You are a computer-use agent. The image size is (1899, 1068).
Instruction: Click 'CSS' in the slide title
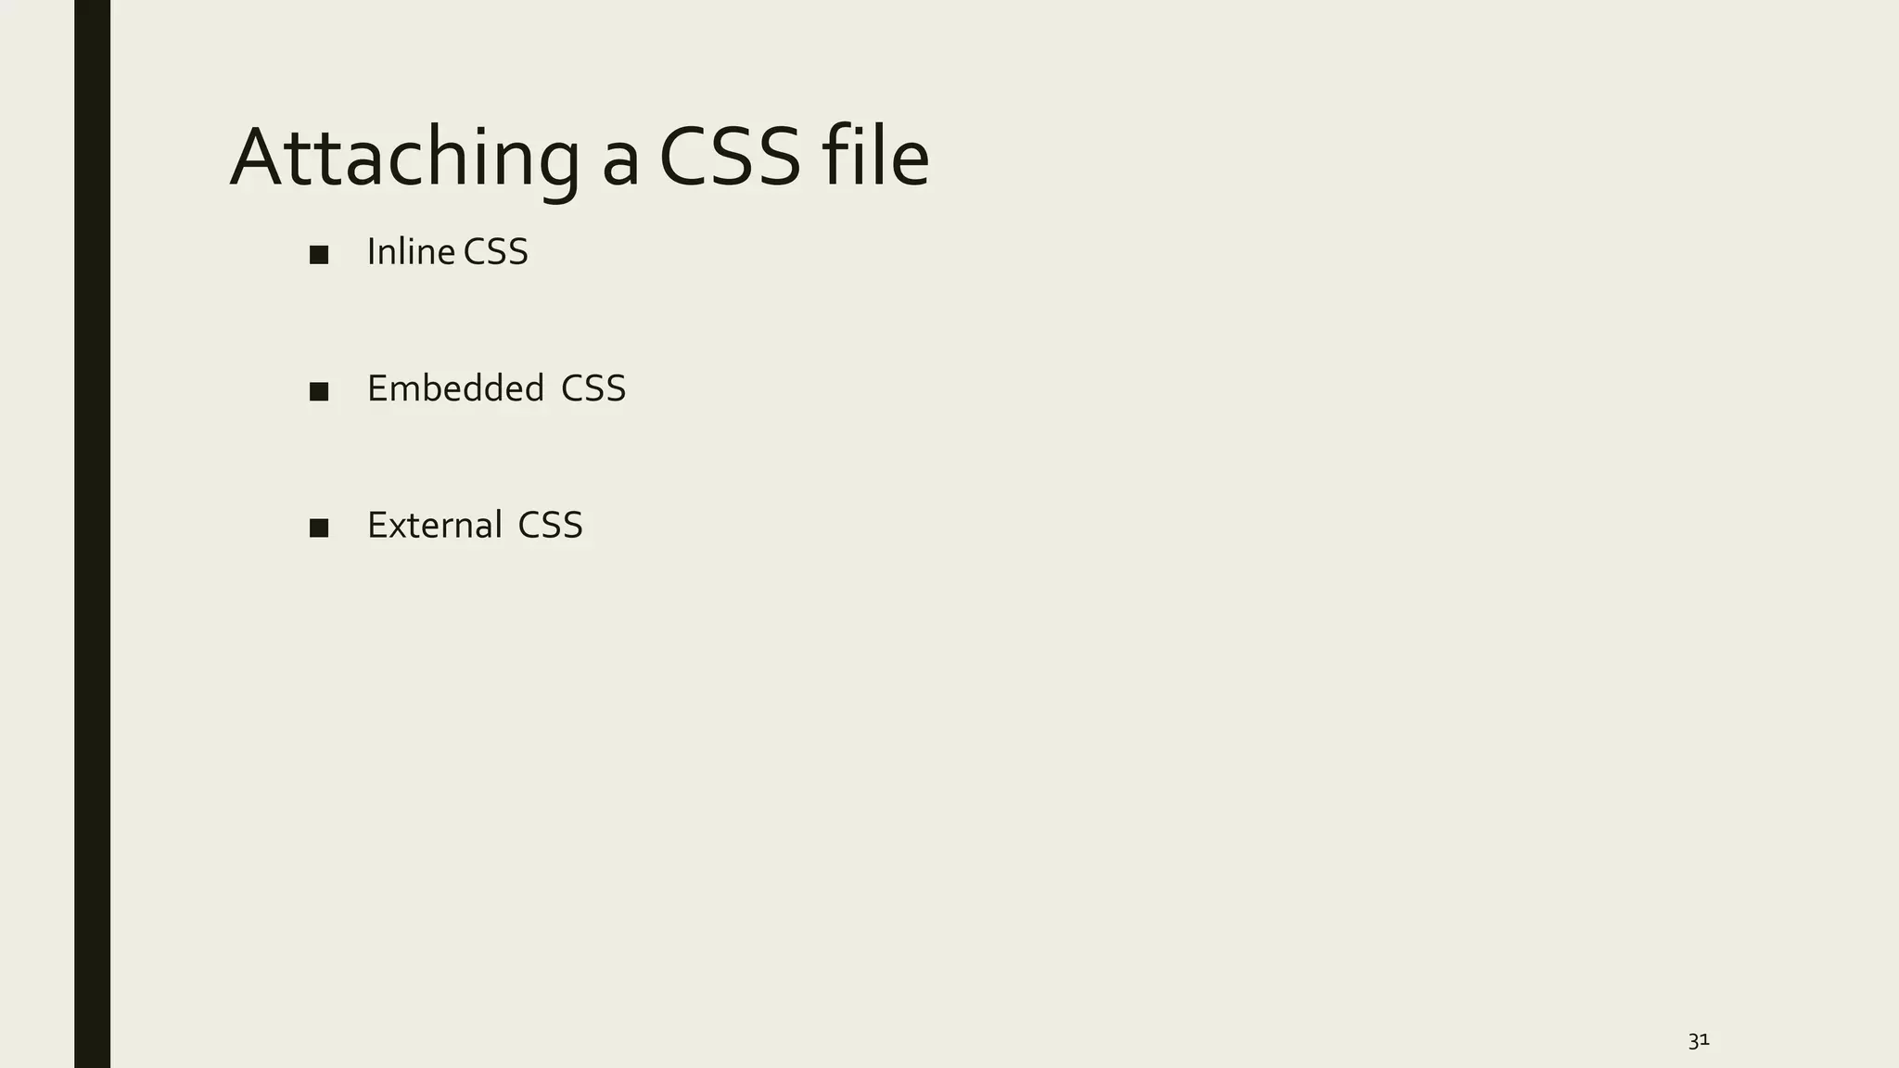pyautogui.click(x=730, y=158)
